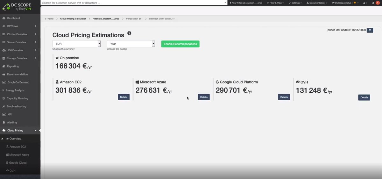
Task: Expand the Server Overview chevron
Action: coord(36,42)
